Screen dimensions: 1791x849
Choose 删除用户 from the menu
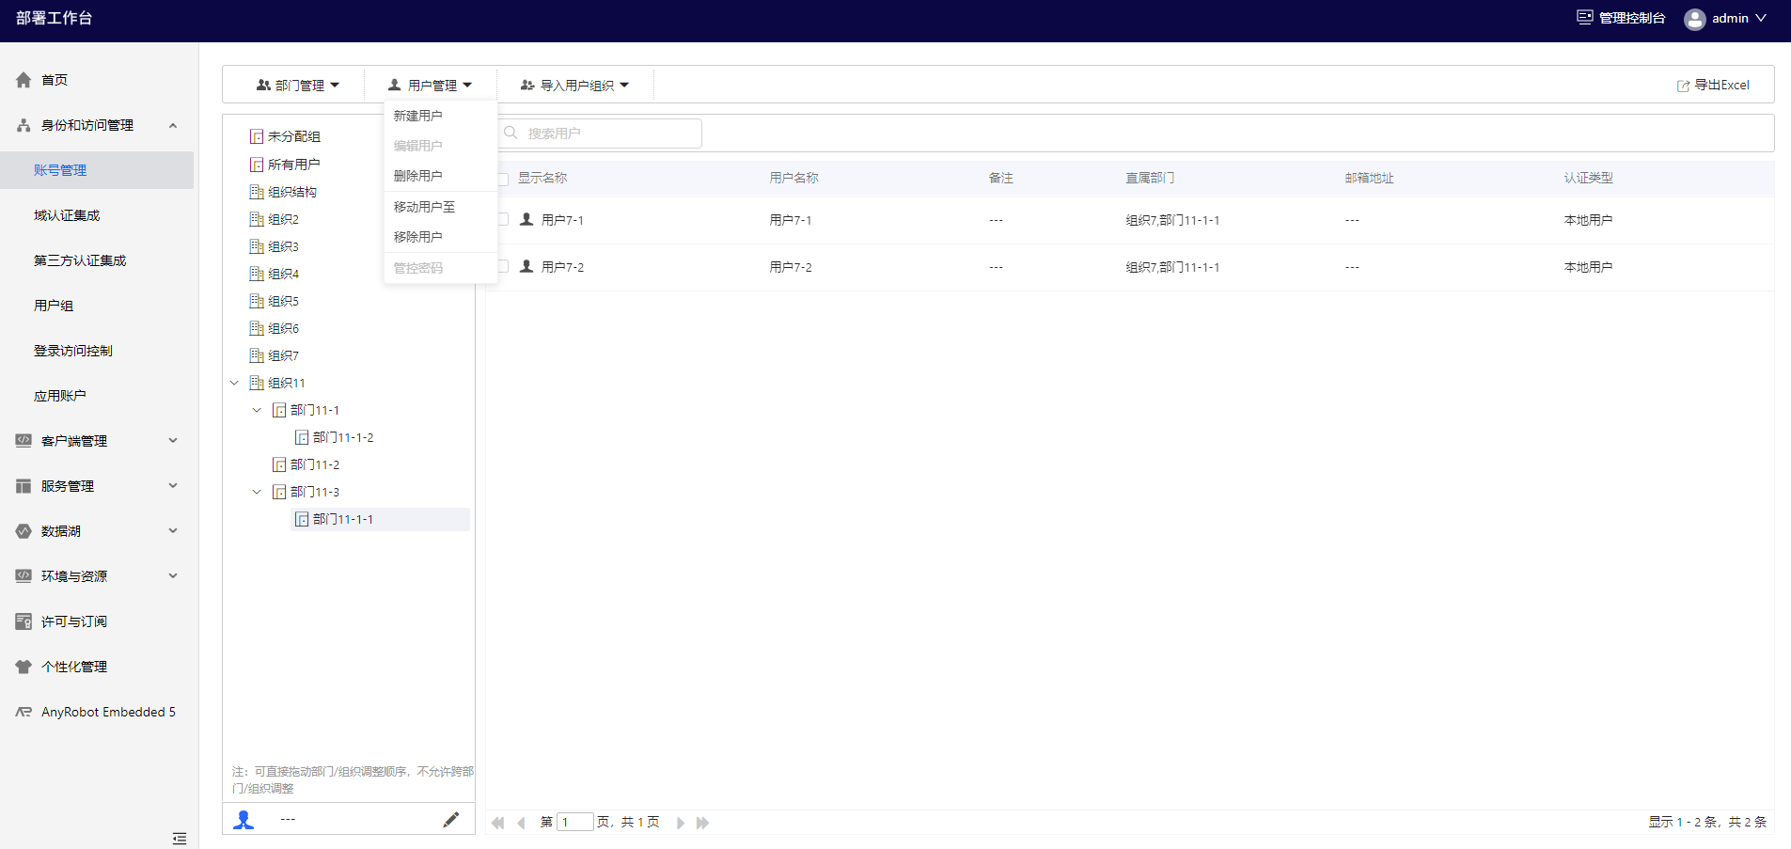tap(440, 176)
